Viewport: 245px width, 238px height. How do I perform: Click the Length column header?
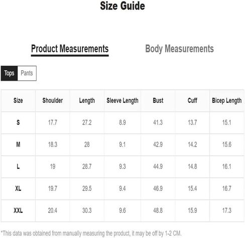point(87,100)
